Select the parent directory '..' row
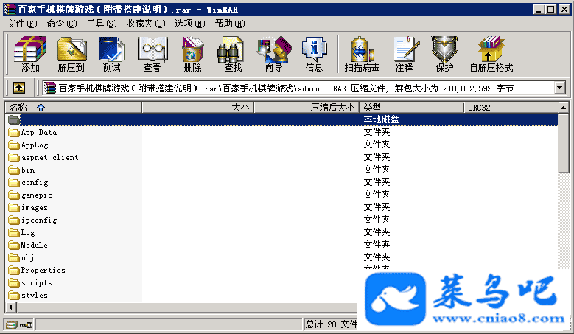The image size is (574, 334). 281,119
